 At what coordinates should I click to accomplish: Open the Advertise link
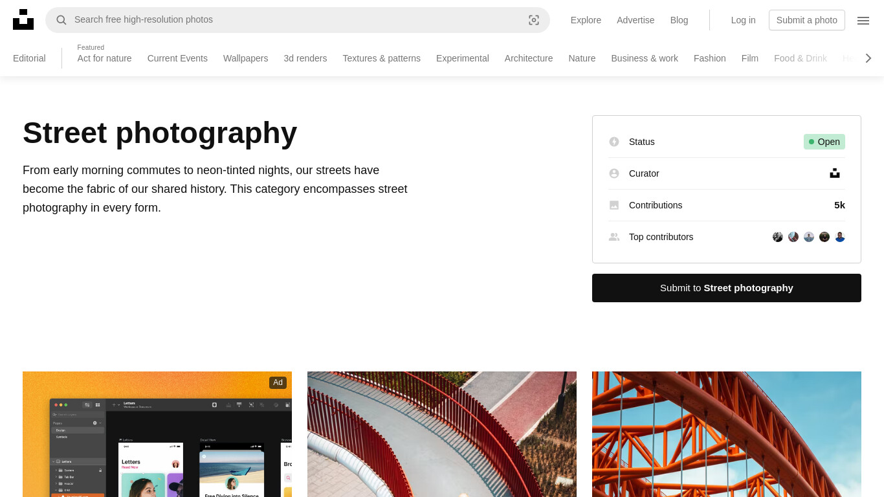pyautogui.click(x=635, y=20)
